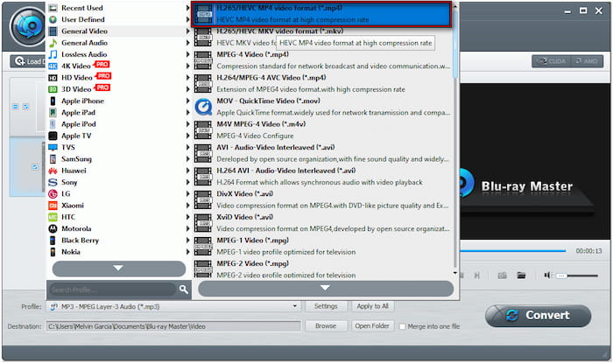Click the playback progress bar
Viewport: 613px width, 363px height.
click(x=513, y=250)
